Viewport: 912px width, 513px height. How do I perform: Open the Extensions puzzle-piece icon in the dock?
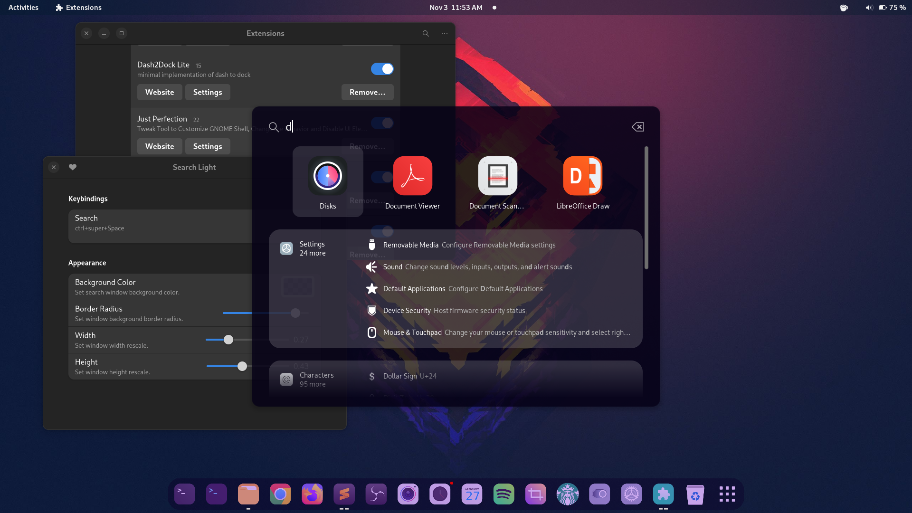click(664, 494)
